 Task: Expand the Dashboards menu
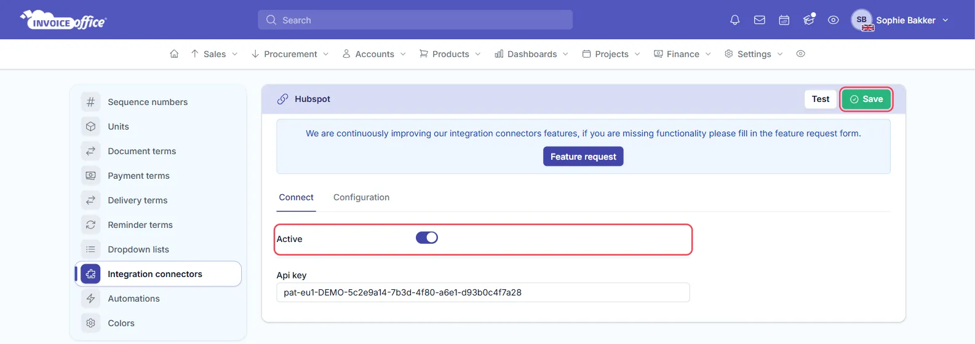click(531, 54)
